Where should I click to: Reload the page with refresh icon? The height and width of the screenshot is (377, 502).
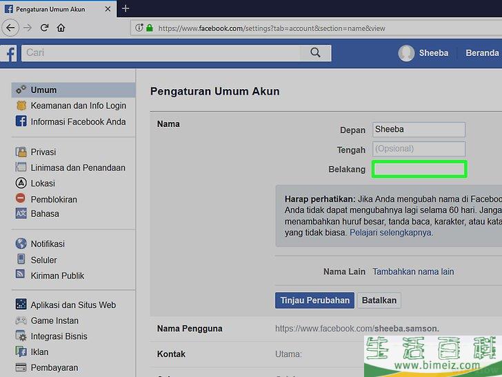[x=45, y=28]
